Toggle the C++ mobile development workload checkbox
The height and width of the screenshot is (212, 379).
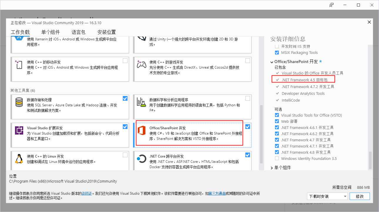125,61
